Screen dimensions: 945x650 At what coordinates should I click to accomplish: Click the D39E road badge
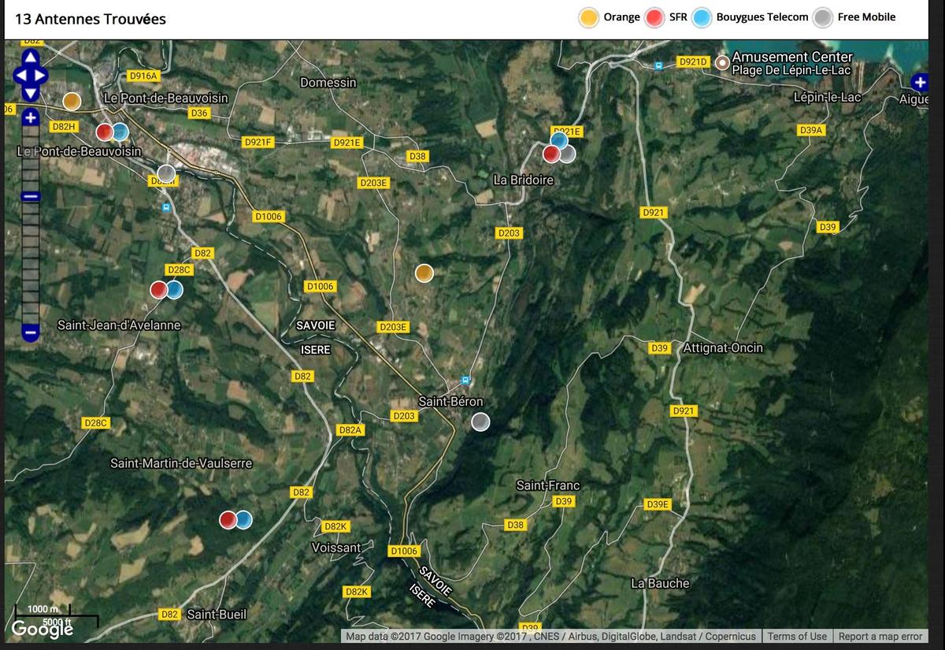(658, 504)
